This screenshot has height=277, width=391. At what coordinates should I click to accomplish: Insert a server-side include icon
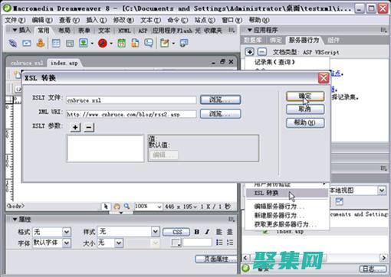pyautogui.click(x=135, y=43)
